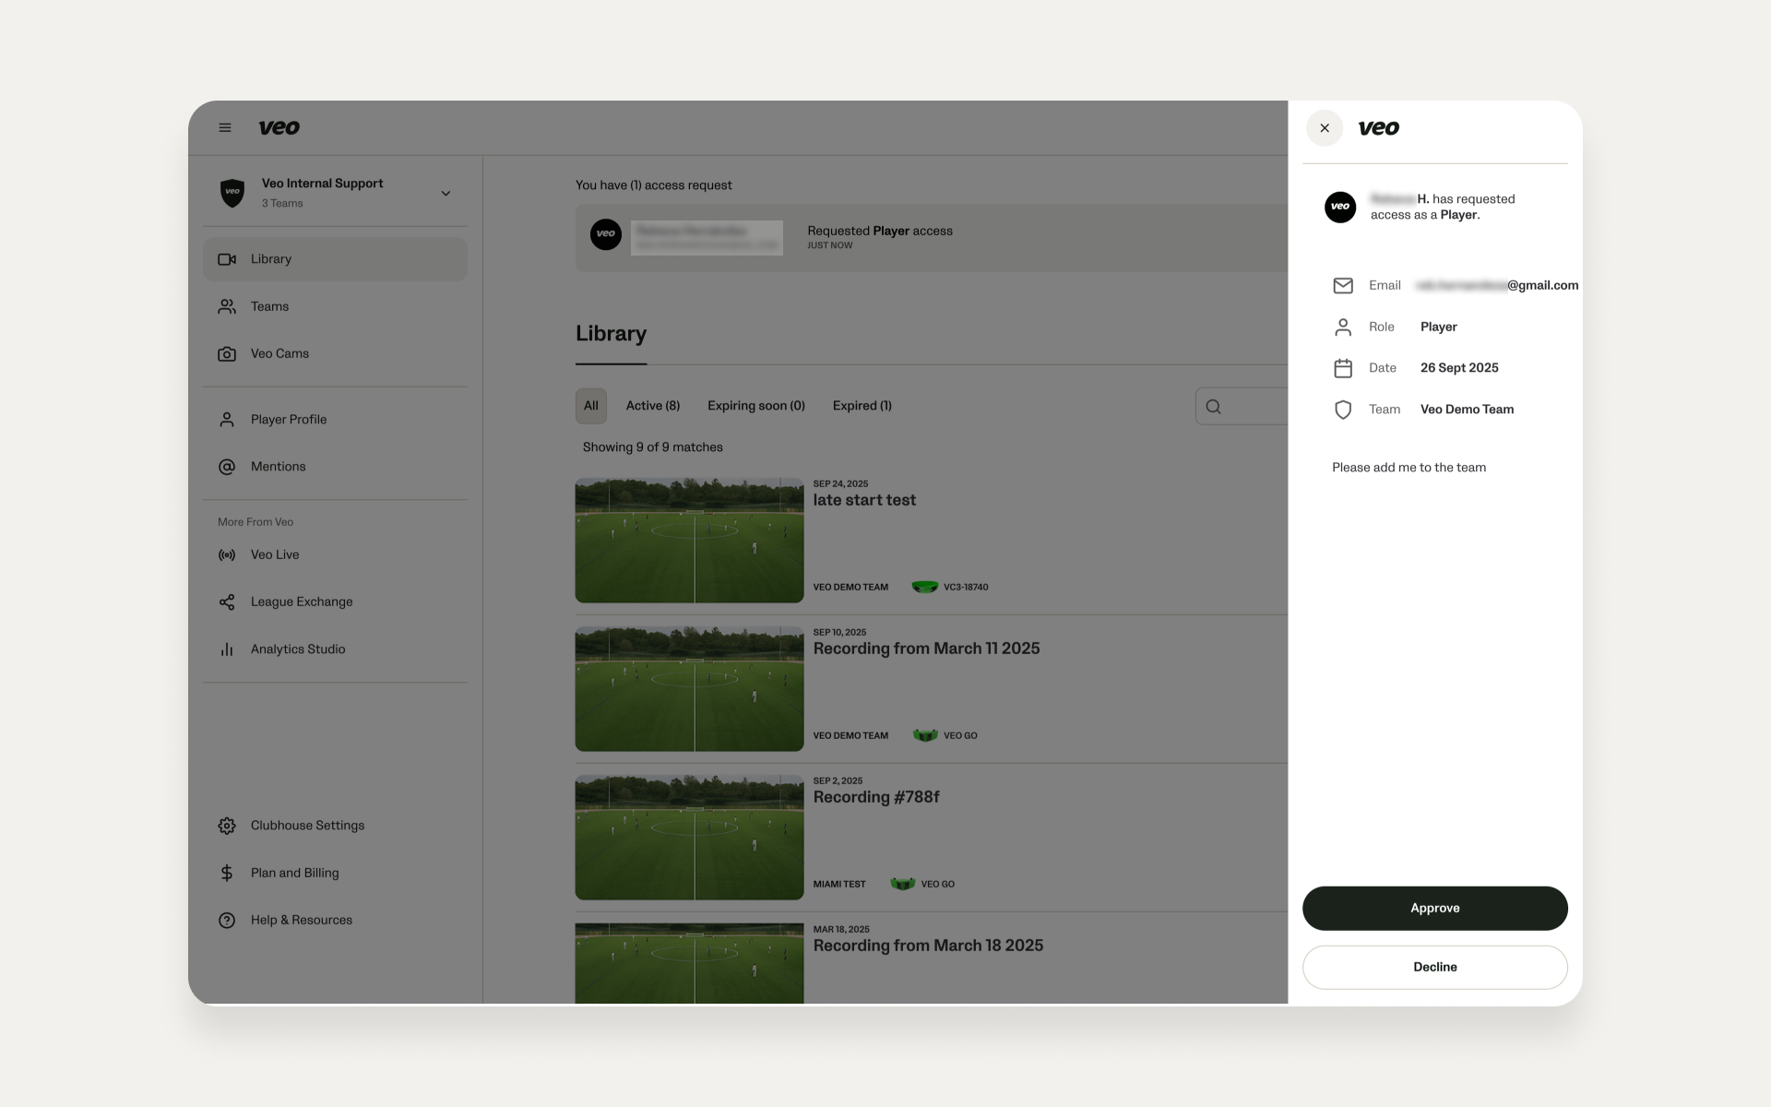Click the Teams people icon
The height and width of the screenshot is (1107, 1771).
pyautogui.click(x=227, y=306)
